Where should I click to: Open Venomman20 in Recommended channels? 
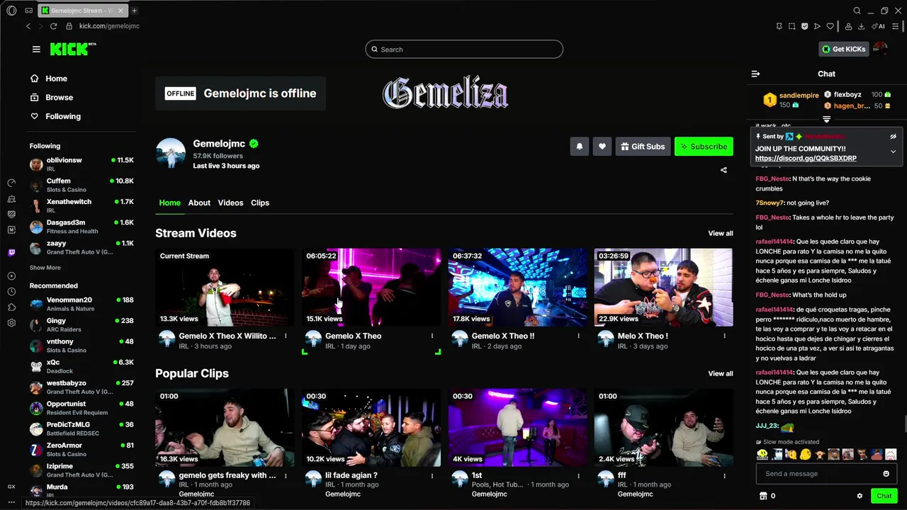tap(81, 304)
